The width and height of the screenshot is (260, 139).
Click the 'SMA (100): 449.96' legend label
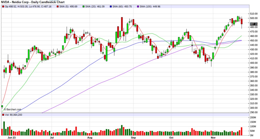(x=150, y=7)
